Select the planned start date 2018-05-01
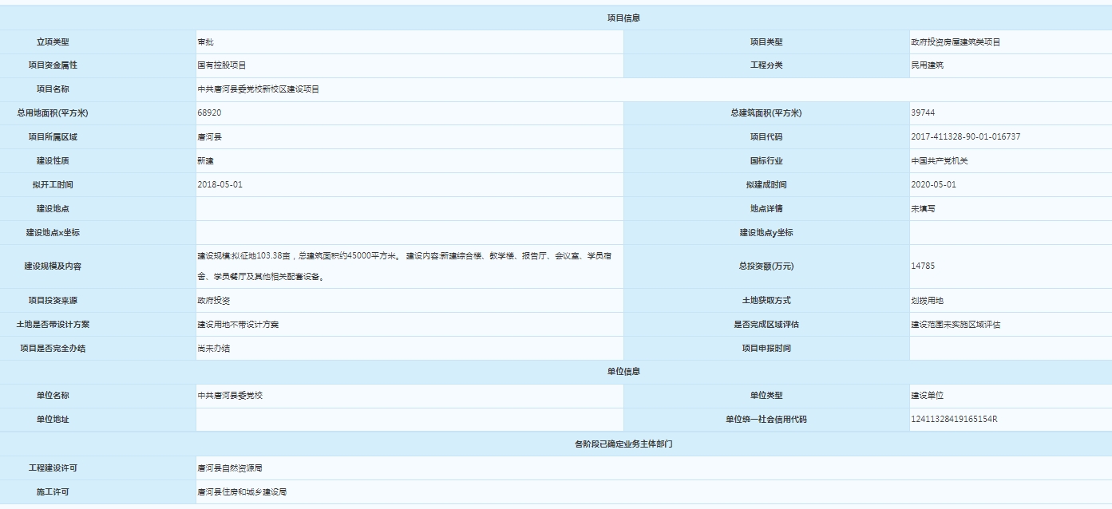 220,184
